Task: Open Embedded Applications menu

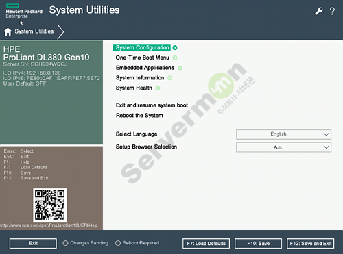Action: pyautogui.click(x=145, y=68)
